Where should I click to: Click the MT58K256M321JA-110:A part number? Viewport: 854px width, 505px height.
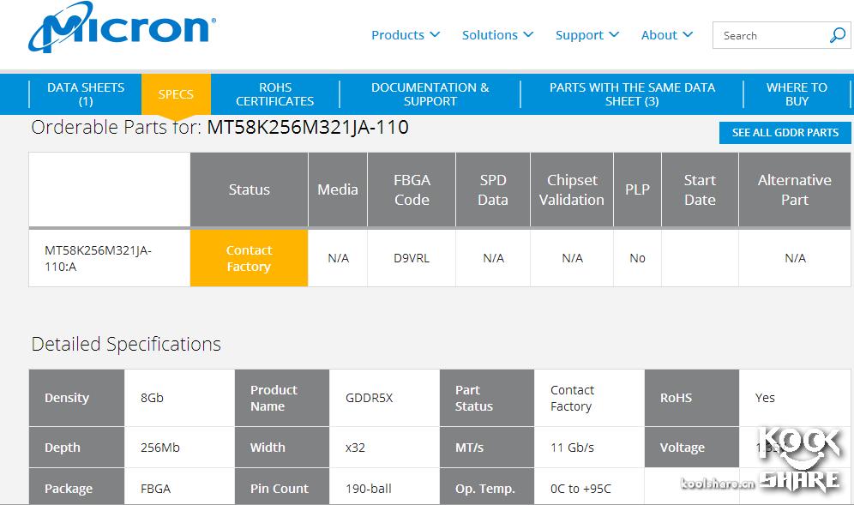98,258
